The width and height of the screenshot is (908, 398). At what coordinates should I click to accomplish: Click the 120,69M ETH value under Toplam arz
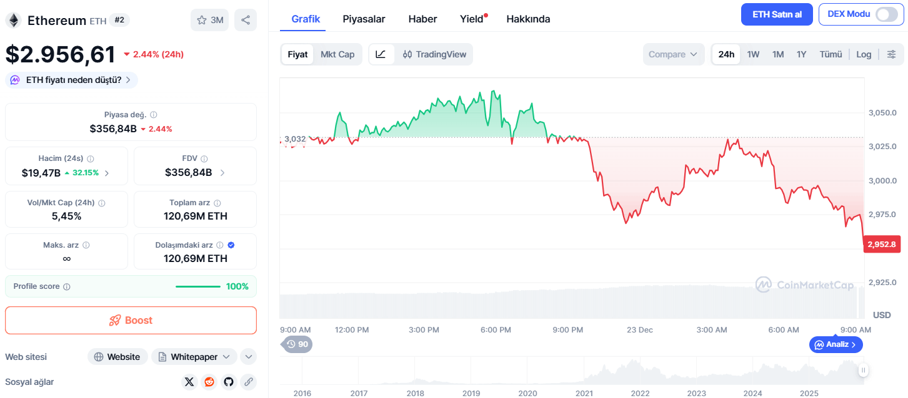(x=196, y=216)
